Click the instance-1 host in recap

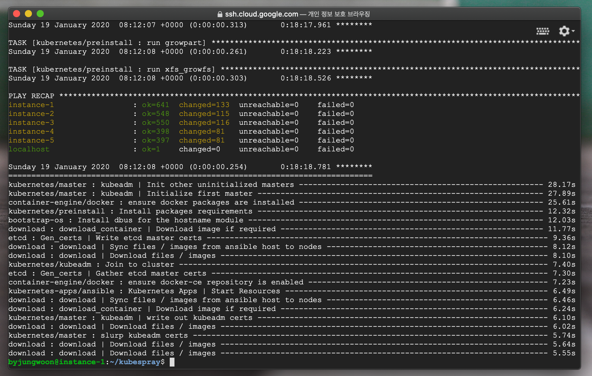(31, 105)
